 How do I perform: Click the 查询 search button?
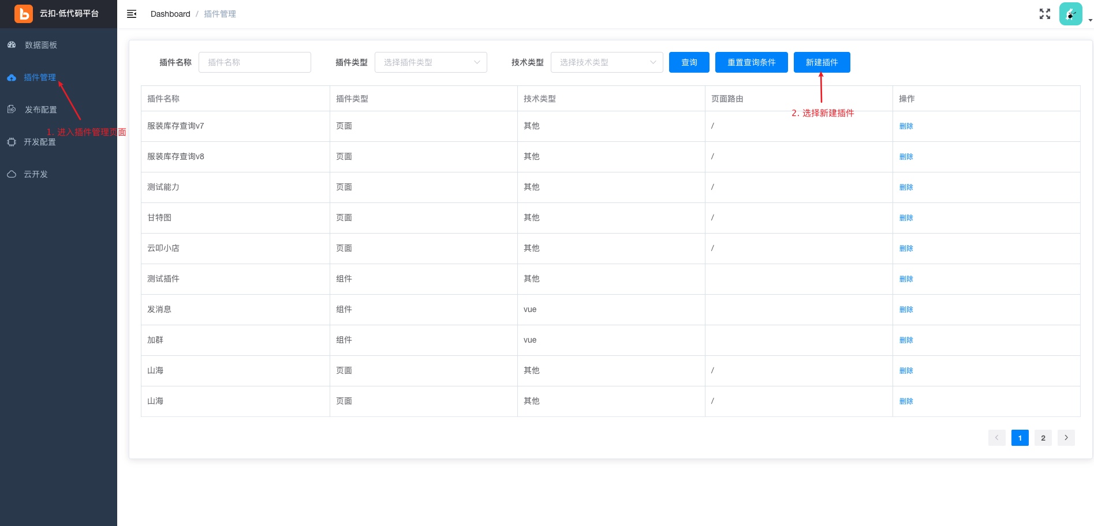point(689,62)
